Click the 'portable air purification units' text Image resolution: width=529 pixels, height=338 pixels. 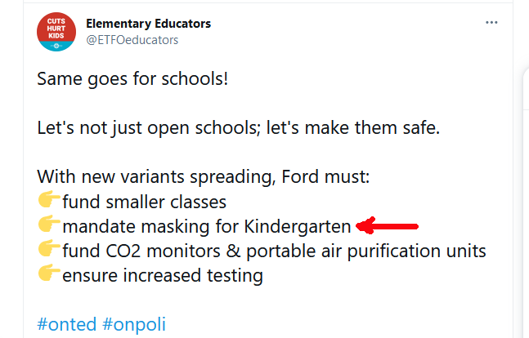click(366, 251)
